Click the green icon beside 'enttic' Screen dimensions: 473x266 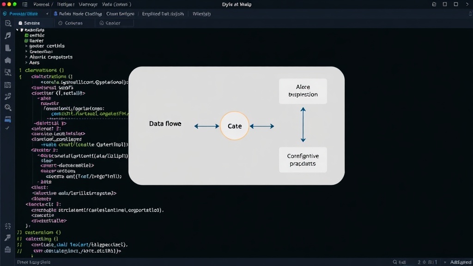point(26,35)
